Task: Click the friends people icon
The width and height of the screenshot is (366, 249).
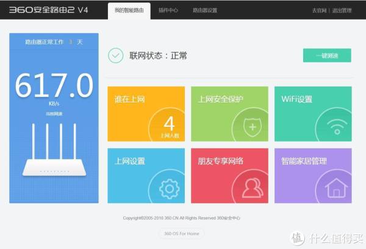Action: pos(253,188)
